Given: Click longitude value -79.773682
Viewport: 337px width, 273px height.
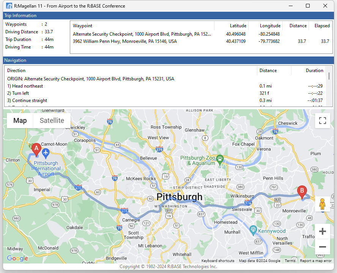Looking at the screenshot, I should (269, 41).
